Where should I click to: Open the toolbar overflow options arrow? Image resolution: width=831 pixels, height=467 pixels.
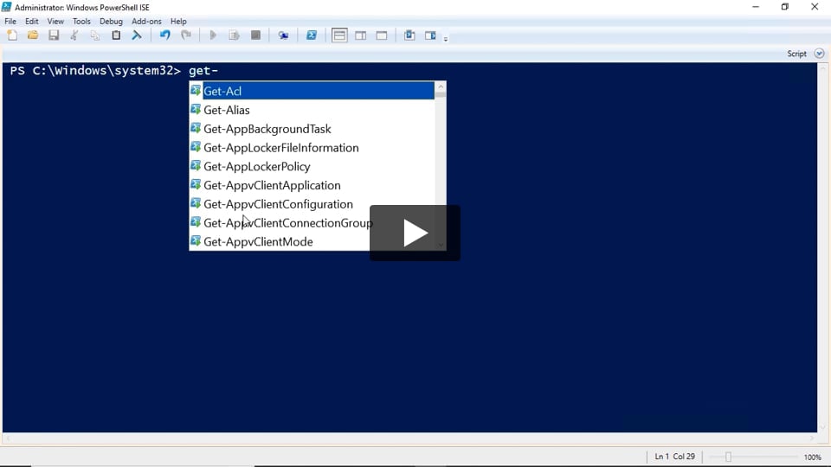[446, 39]
